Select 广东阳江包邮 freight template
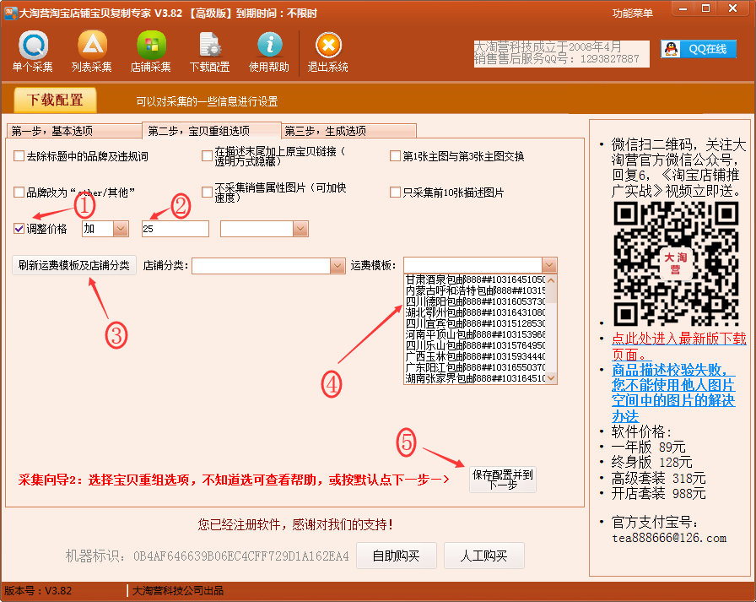 coord(475,367)
